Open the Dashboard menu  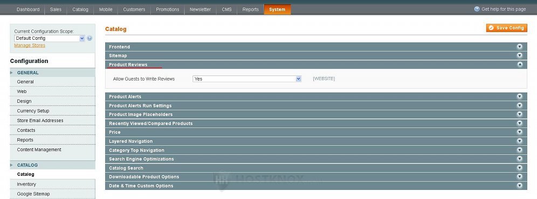point(28,10)
